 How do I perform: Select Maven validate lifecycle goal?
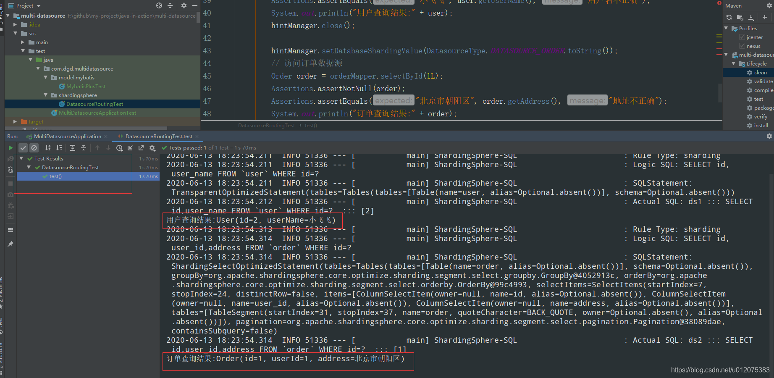click(760, 81)
